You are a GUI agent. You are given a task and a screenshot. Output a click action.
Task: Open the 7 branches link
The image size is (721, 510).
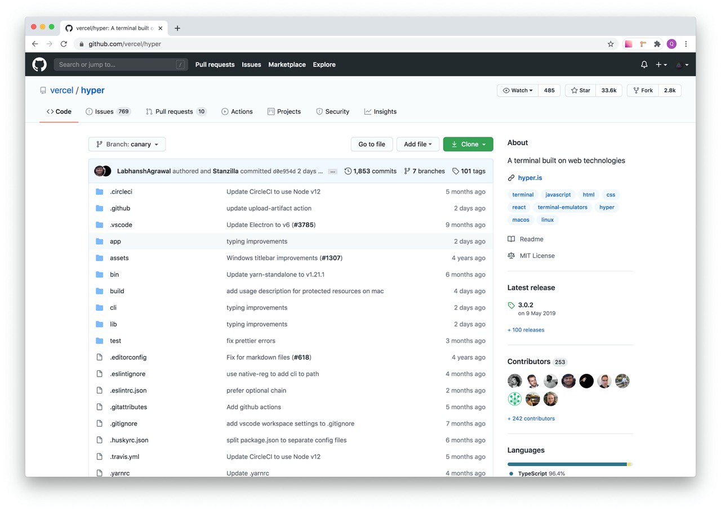(x=425, y=171)
